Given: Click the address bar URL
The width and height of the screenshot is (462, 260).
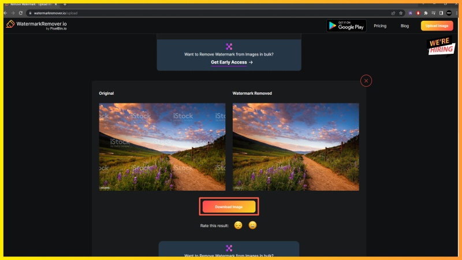Looking at the screenshot, I should (x=55, y=13).
